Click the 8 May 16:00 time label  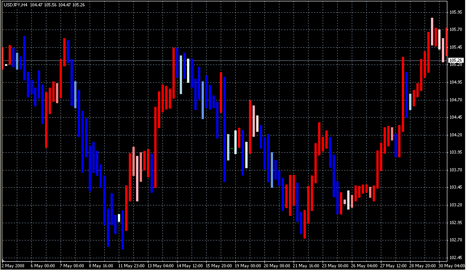coord(101,266)
